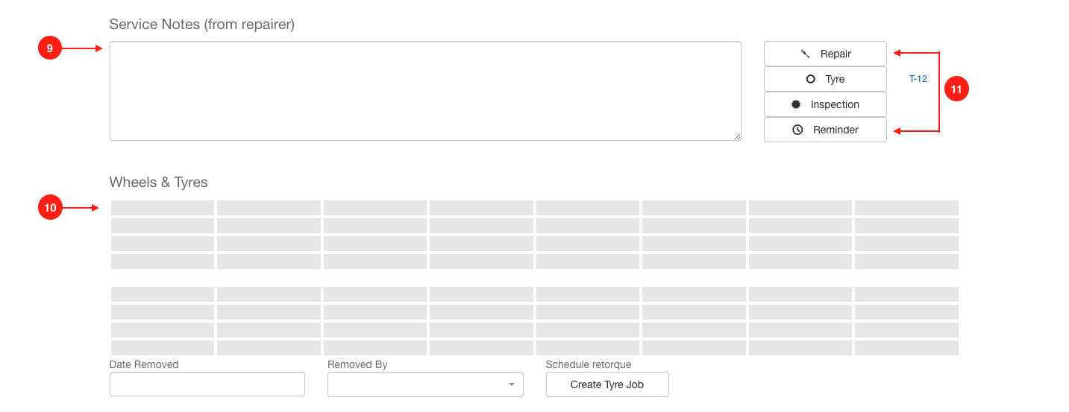Choose the Tyre button
1069x412 pixels.
coord(825,79)
